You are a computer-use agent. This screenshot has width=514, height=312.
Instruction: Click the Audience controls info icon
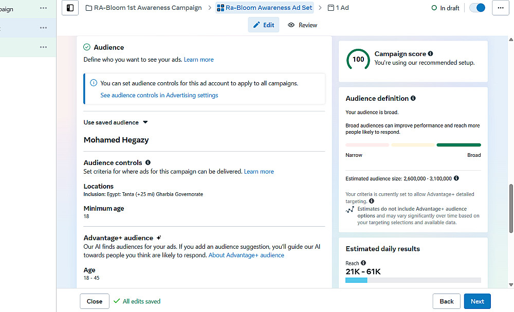click(x=148, y=162)
